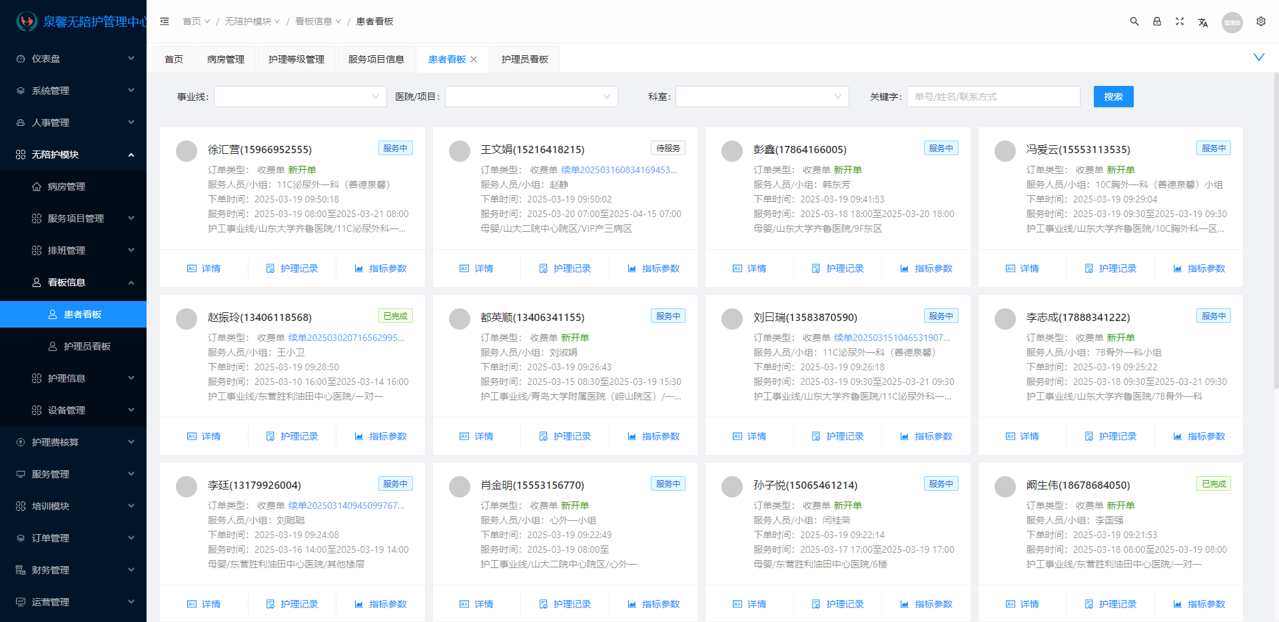The height and width of the screenshot is (622, 1279).
Task: Open the 医院/项目 dropdown
Action: [532, 97]
